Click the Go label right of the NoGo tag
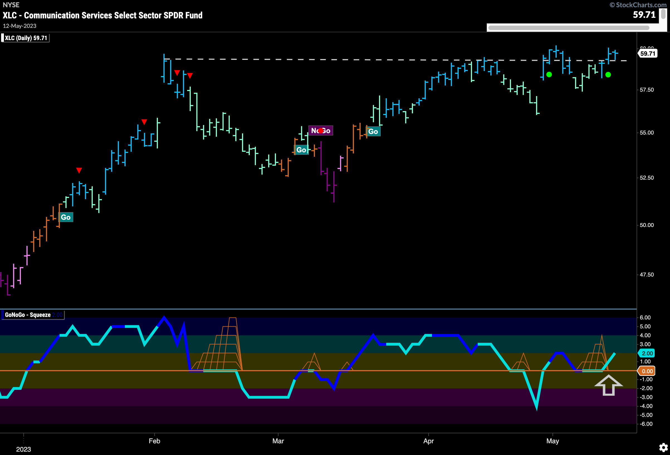This screenshot has height=455, width=670. tap(373, 131)
